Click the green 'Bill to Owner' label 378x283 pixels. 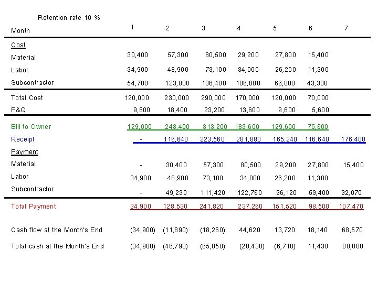click(31, 127)
